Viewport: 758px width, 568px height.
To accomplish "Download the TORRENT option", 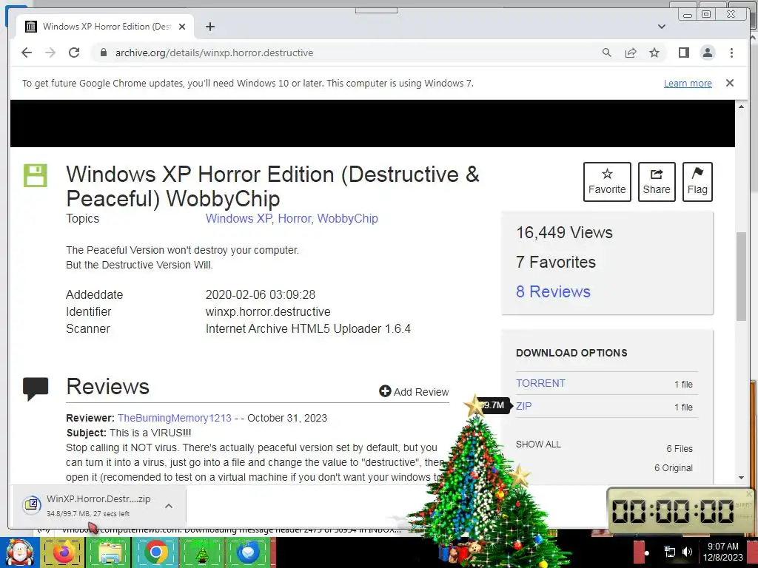I will [x=540, y=383].
